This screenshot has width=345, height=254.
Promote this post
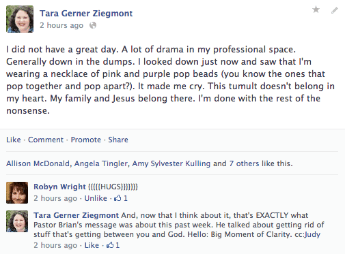click(x=86, y=140)
